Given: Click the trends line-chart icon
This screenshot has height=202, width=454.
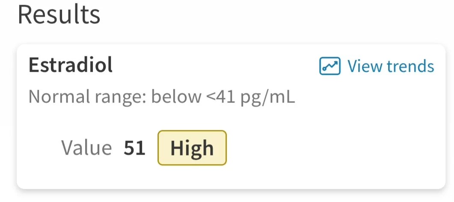Looking at the screenshot, I should pos(330,66).
